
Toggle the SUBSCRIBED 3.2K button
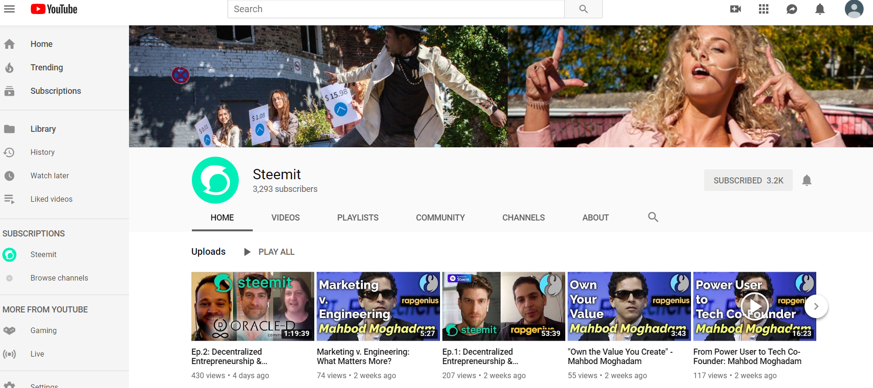click(748, 180)
